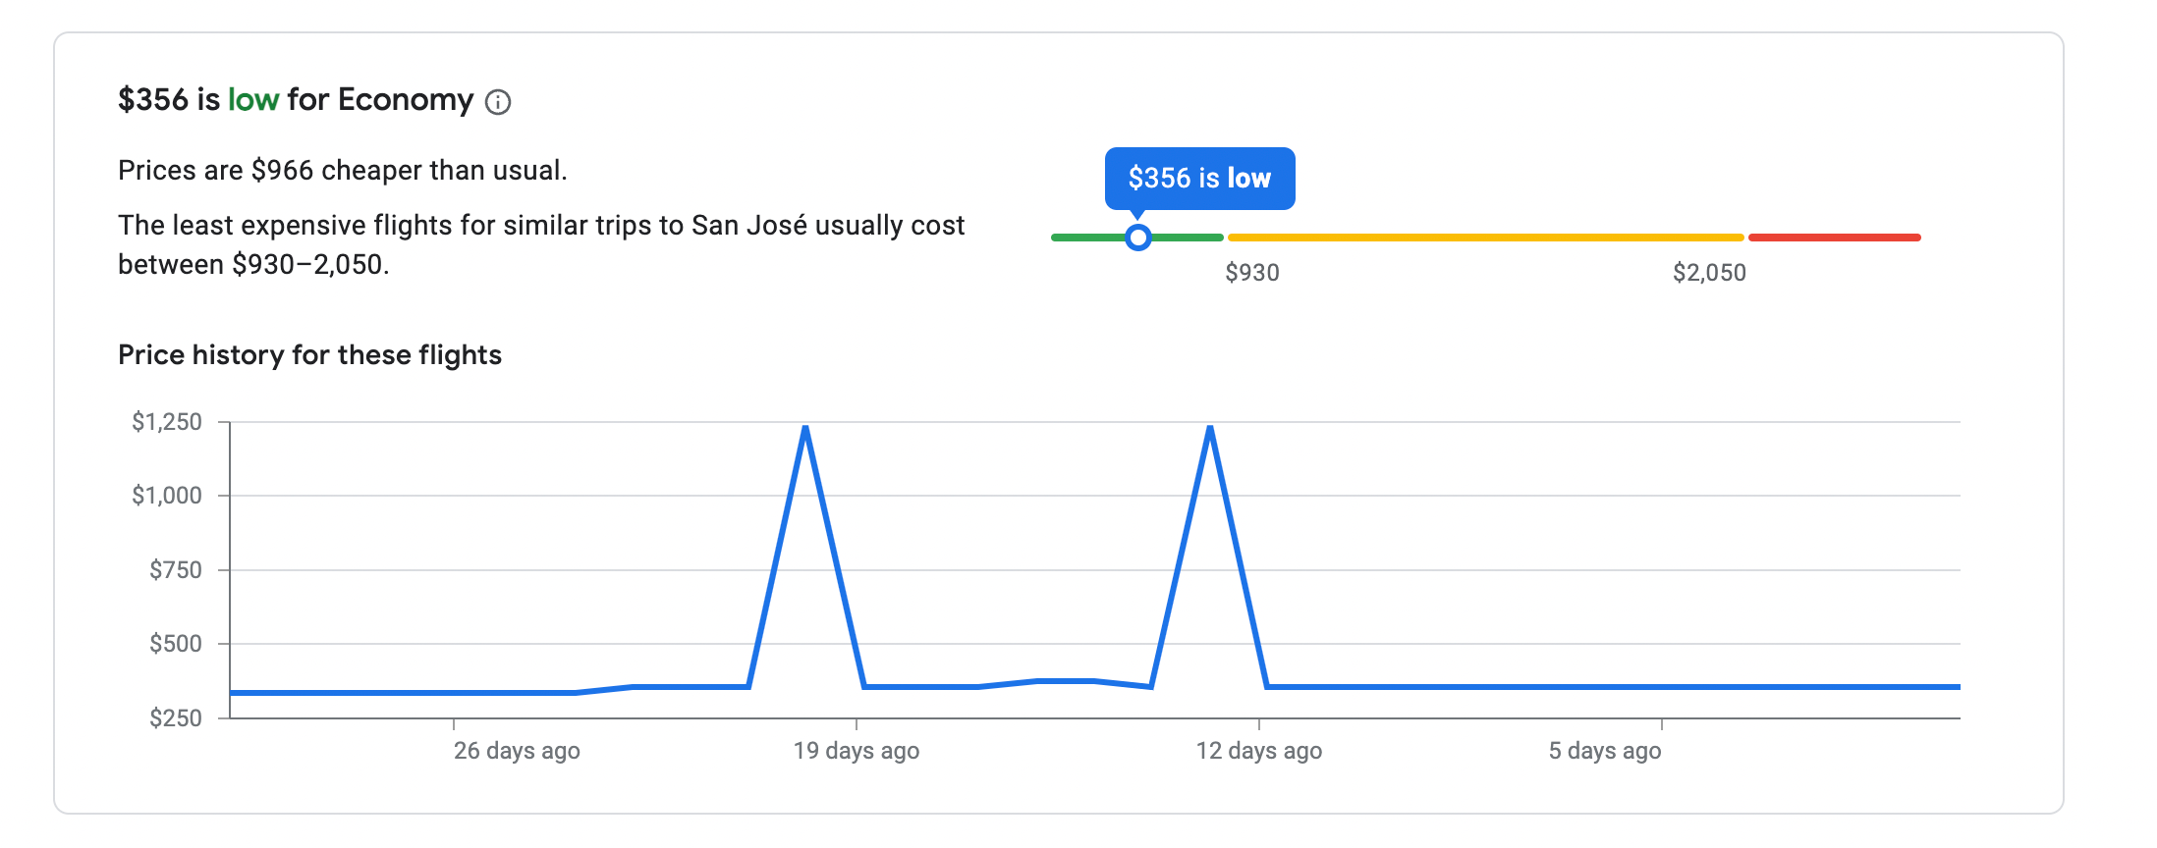Screen dimensions: 2157x848
Task: Click the "12 days ago" axis label
Action: pos(1259,751)
